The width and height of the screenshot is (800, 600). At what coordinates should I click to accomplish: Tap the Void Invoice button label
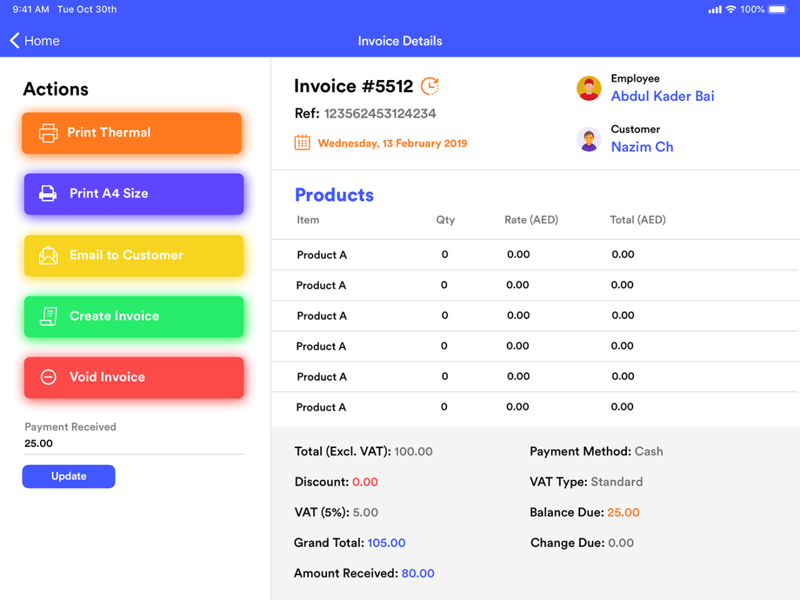coord(107,377)
